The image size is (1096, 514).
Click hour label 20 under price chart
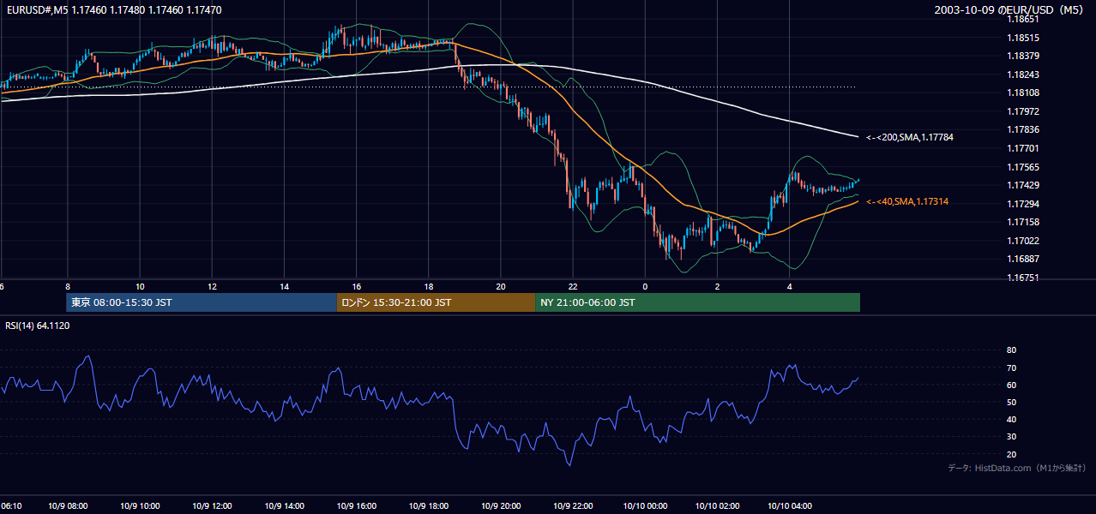click(x=501, y=286)
